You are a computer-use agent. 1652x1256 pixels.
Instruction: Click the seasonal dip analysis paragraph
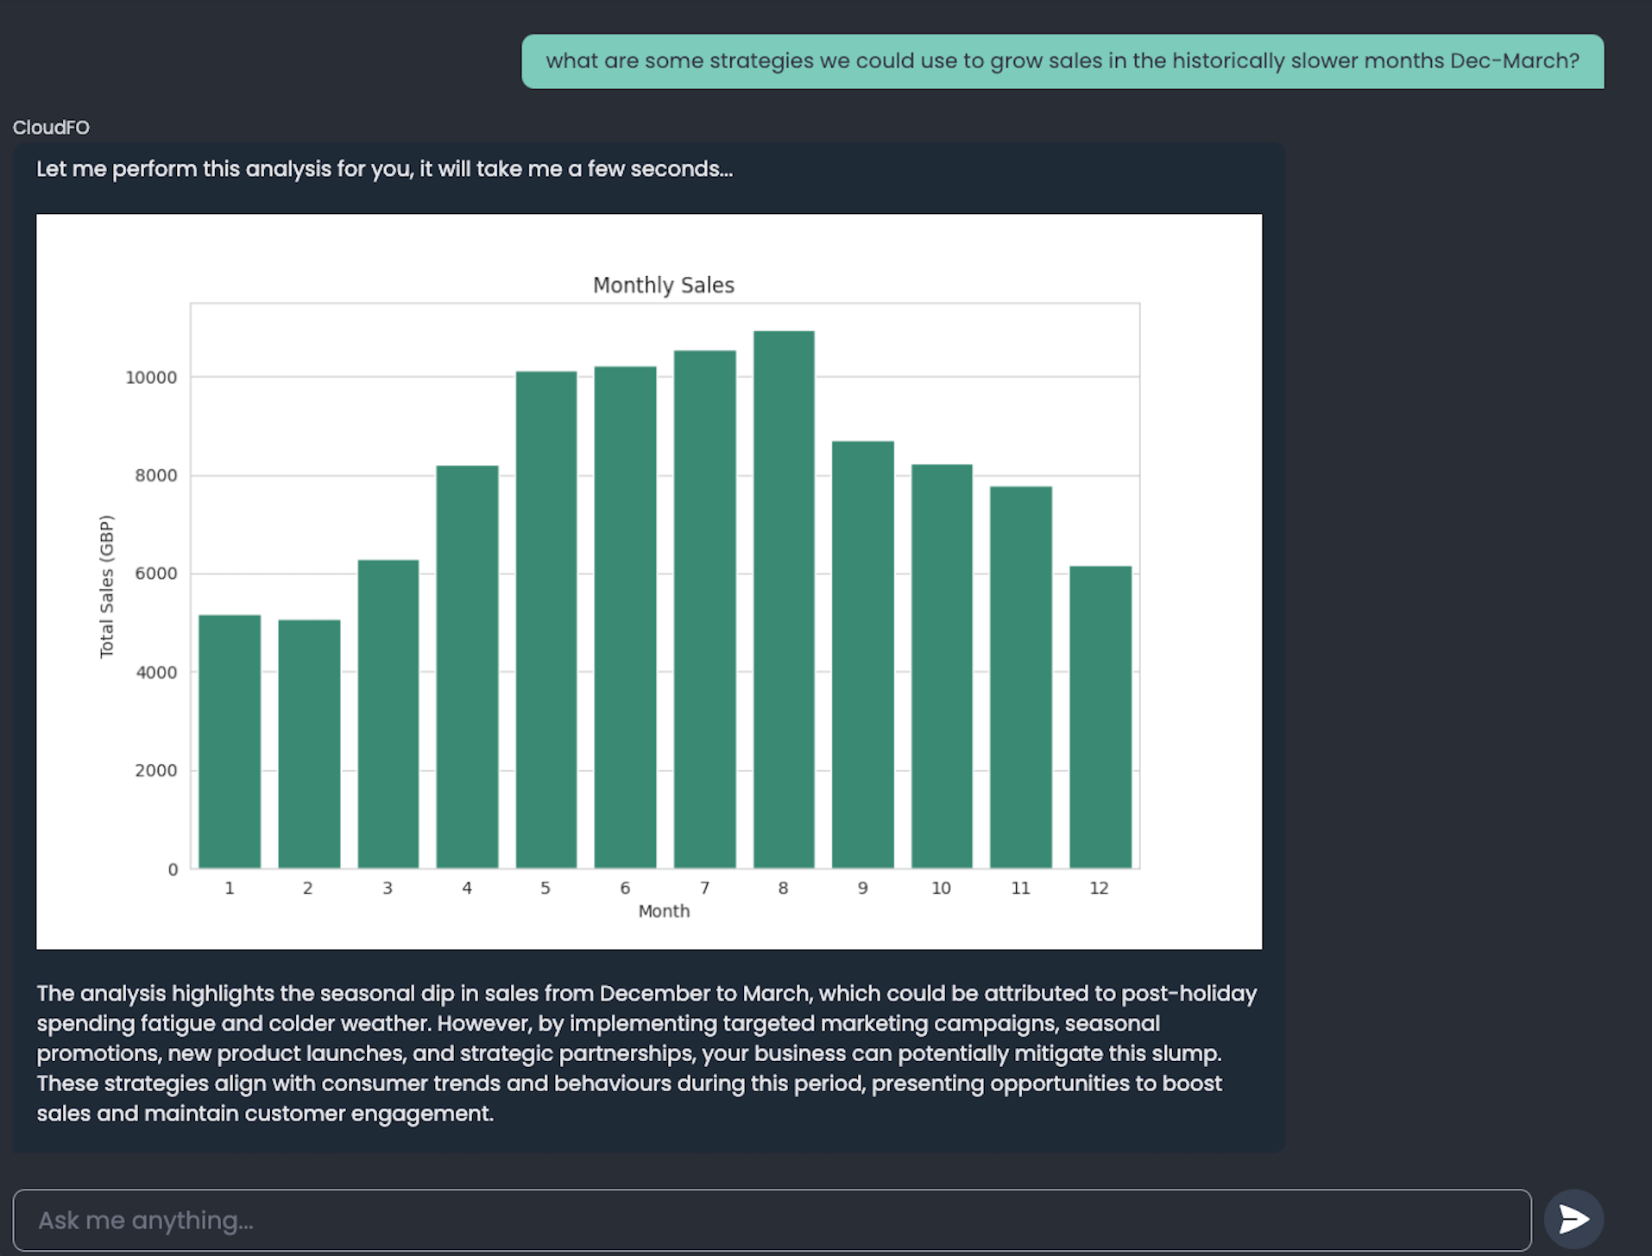tap(646, 1052)
